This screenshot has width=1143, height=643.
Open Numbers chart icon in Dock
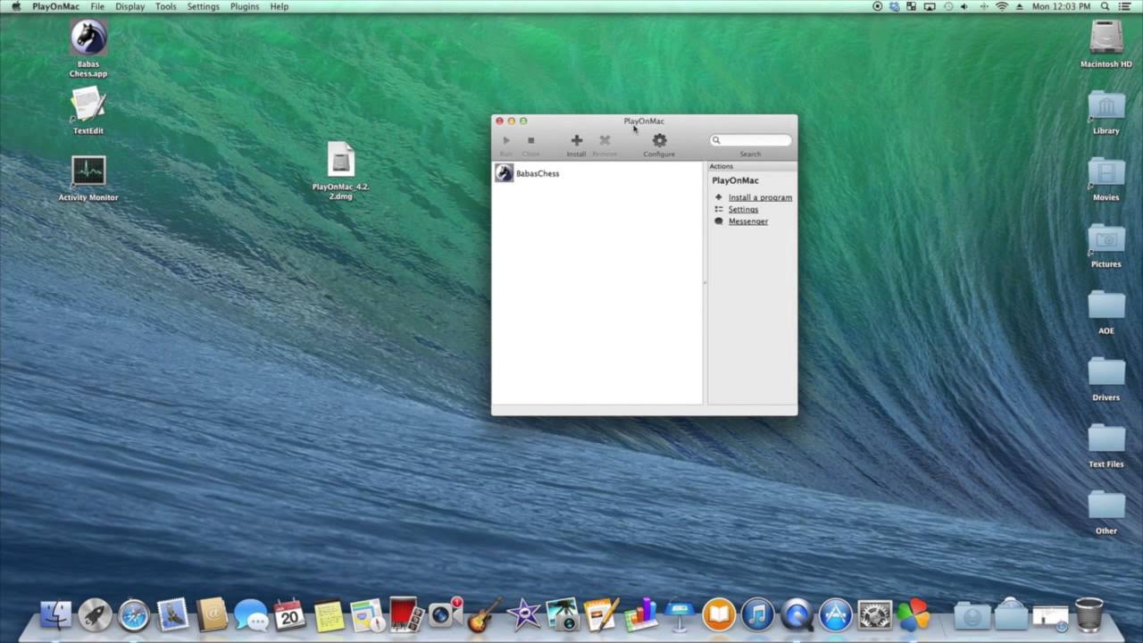(640, 615)
